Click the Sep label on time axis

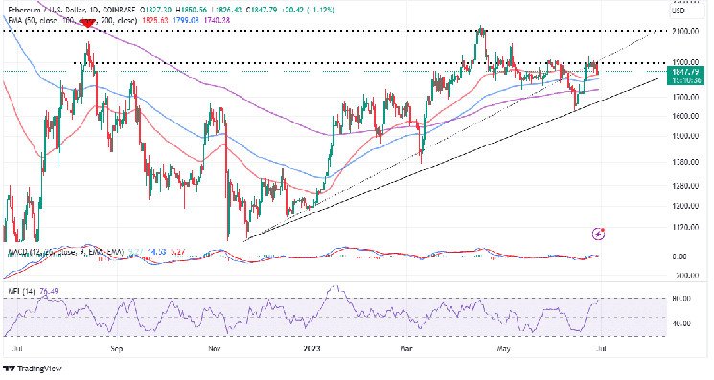point(117,348)
